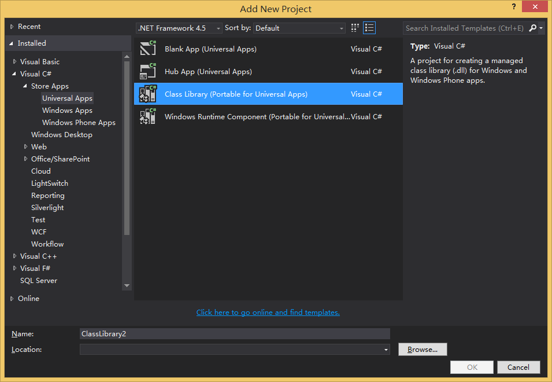
Task: Select Windows Apps in the tree
Action: pyautogui.click(x=67, y=111)
